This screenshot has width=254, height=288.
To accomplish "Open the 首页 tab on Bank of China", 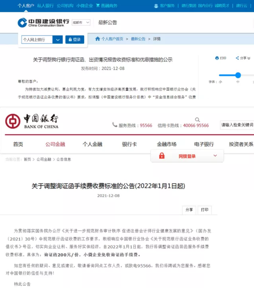I will (x=18, y=145).
